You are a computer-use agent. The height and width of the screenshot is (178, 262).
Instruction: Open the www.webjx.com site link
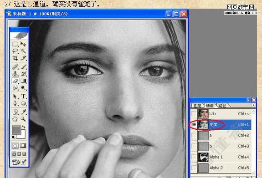(x=241, y=13)
